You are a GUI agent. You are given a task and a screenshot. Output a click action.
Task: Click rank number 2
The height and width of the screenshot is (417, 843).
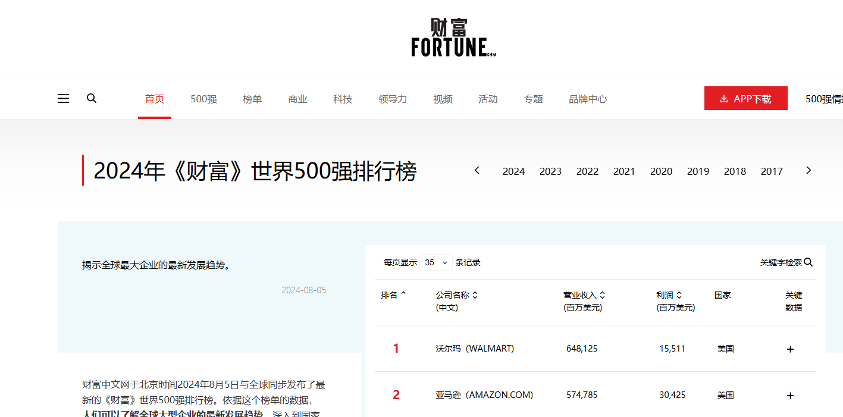(396, 395)
